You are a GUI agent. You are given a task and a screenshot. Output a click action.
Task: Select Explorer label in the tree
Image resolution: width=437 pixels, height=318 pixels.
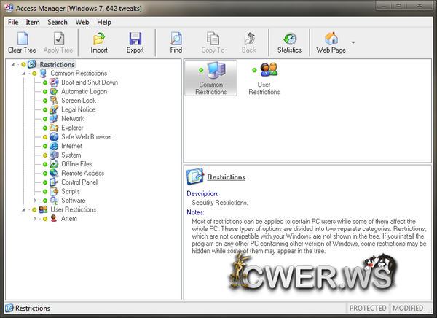click(x=72, y=128)
